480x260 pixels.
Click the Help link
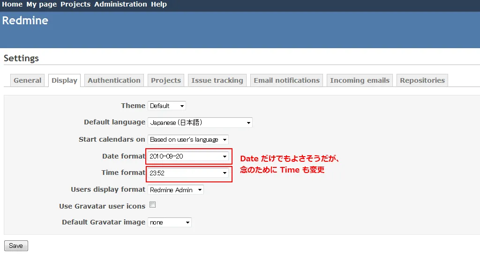pyautogui.click(x=159, y=4)
